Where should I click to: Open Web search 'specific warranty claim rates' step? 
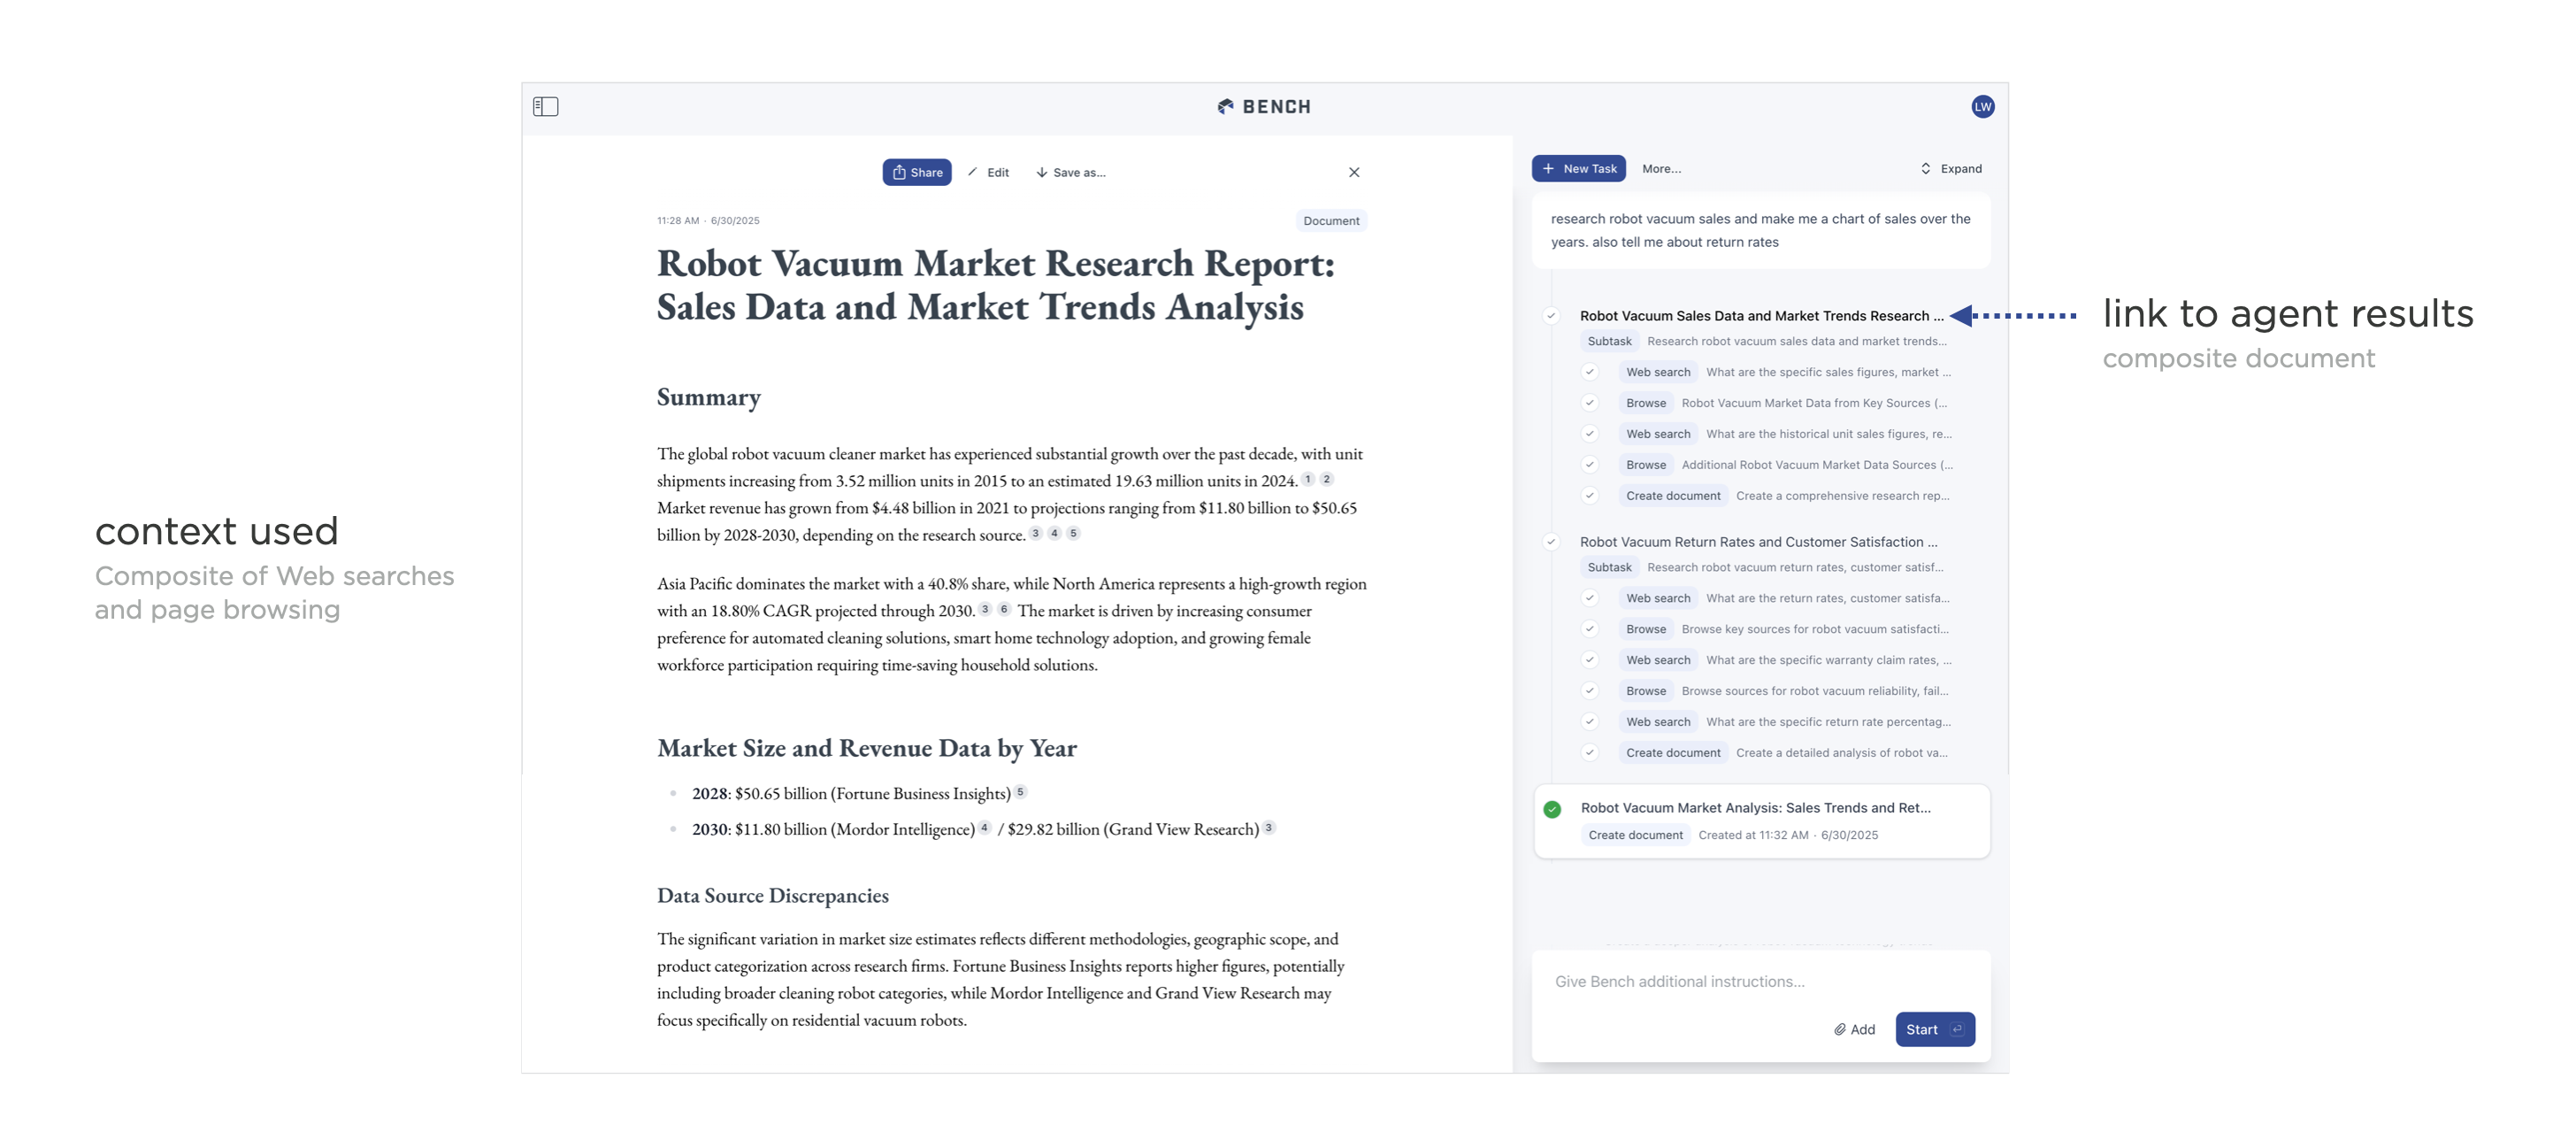[1785, 660]
